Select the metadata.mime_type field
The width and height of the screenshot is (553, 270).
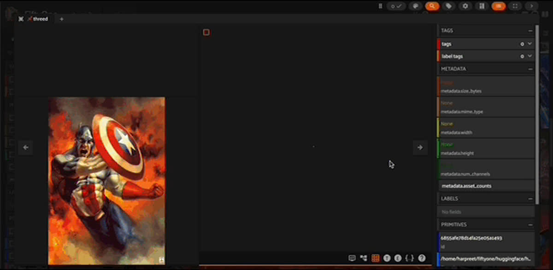(486, 107)
